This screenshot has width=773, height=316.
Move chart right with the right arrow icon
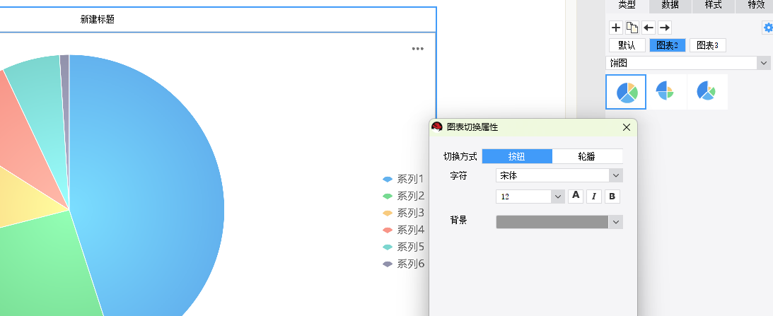click(665, 28)
